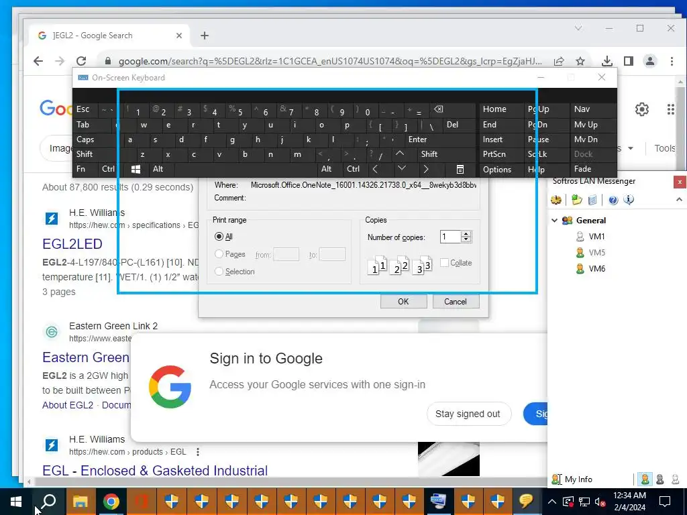Collapse Softros toolbar with chevron
The image size is (687, 515).
[679, 200]
